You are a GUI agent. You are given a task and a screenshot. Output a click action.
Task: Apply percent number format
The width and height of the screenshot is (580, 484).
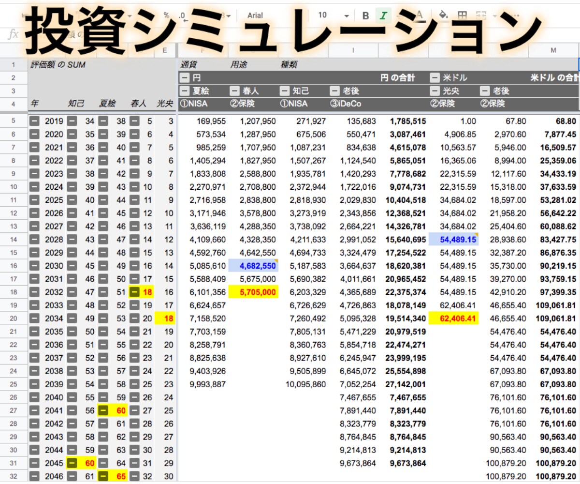pos(167,15)
